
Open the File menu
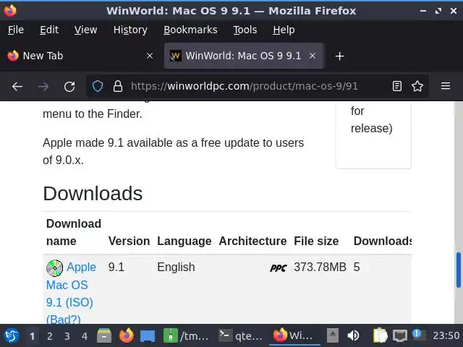pos(16,30)
